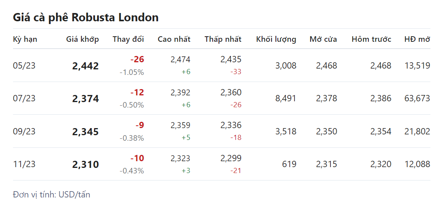
Task: Click the "Giá cà phê Robusta London" title
Action: 86,17
